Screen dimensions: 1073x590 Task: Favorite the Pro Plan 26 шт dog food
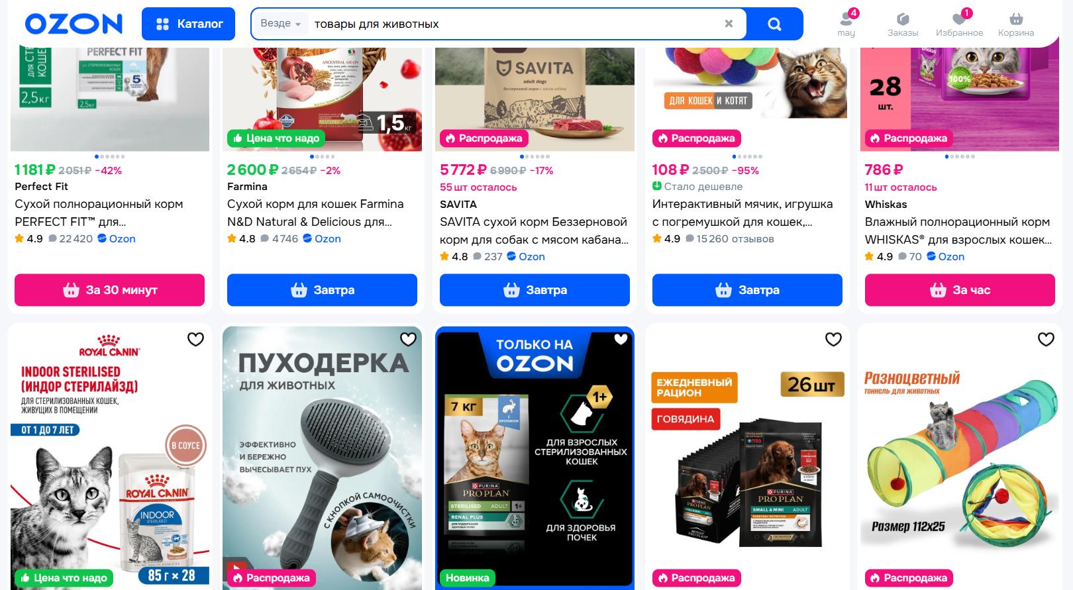coord(833,340)
